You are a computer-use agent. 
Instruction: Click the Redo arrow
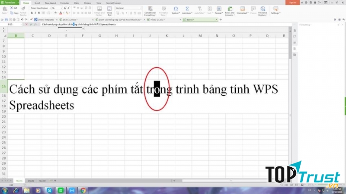(x=26, y=19)
